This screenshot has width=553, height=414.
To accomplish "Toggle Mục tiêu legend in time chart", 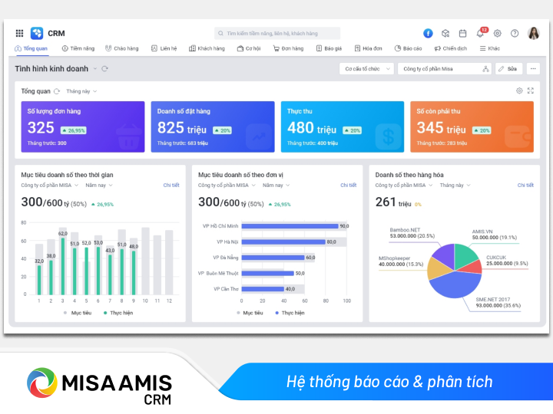I will tap(78, 313).
